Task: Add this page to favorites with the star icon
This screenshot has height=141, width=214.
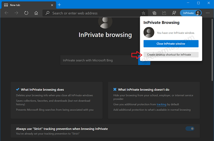Action: tap(143, 13)
